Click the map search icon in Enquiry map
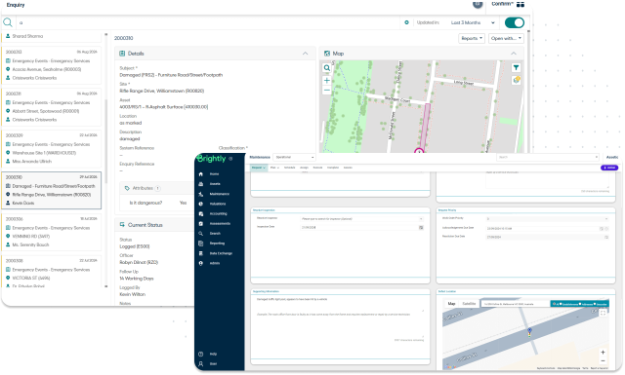The image size is (625, 375). click(327, 68)
